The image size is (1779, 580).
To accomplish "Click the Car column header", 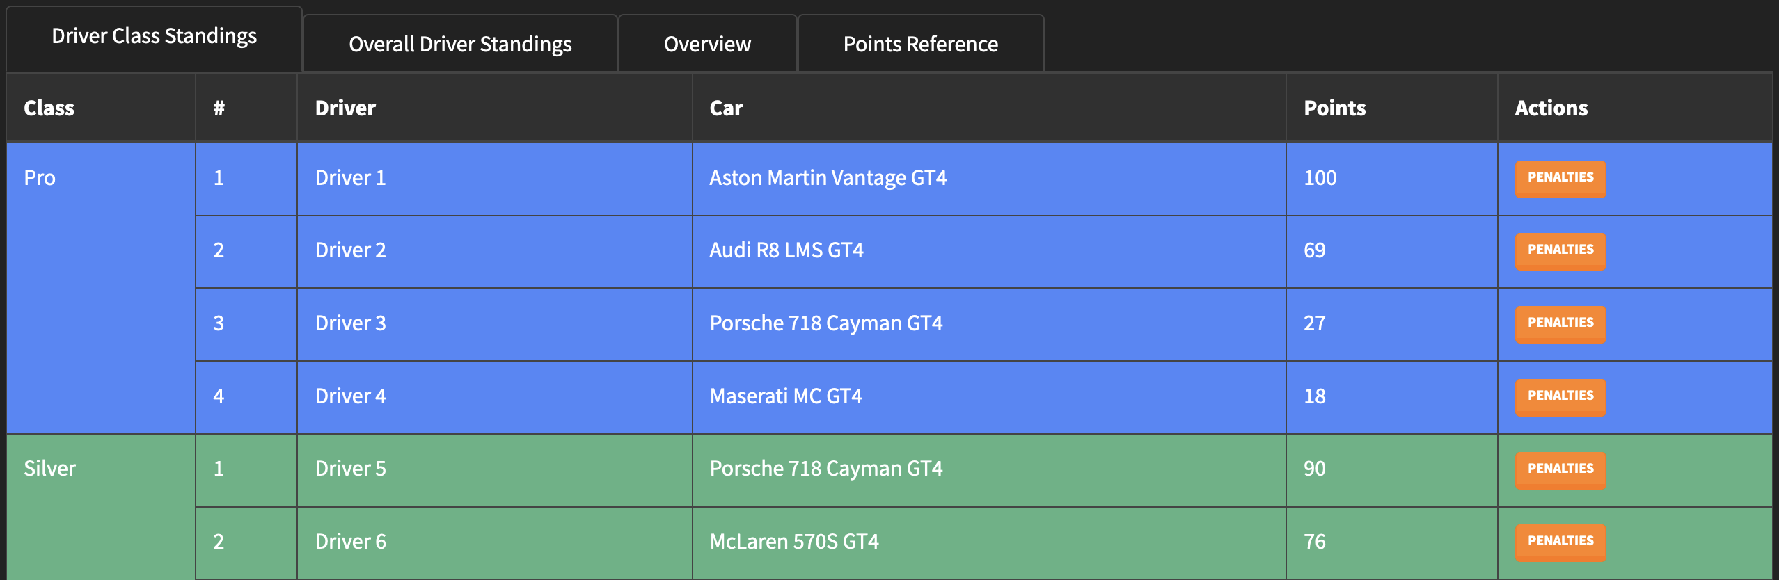I will coord(726,108).
